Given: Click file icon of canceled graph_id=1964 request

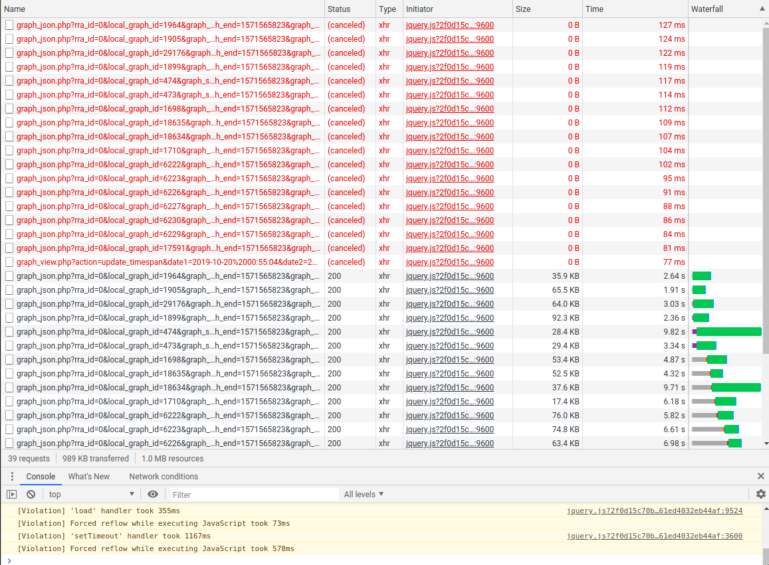Looking at the screenshot, I should 9,25.
